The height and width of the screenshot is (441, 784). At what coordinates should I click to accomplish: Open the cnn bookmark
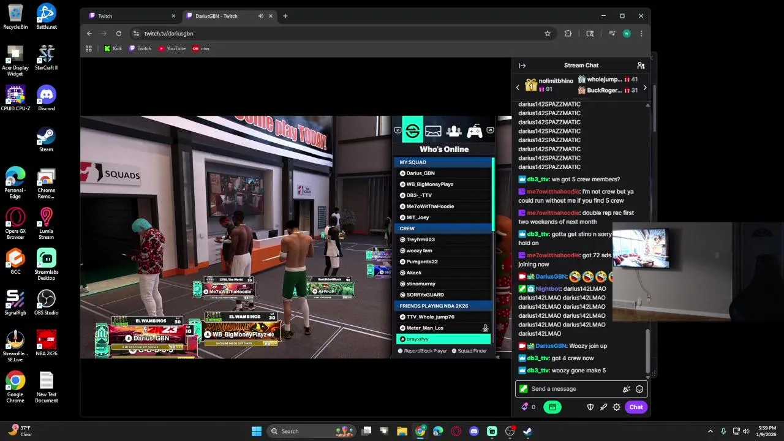(201, 48)
